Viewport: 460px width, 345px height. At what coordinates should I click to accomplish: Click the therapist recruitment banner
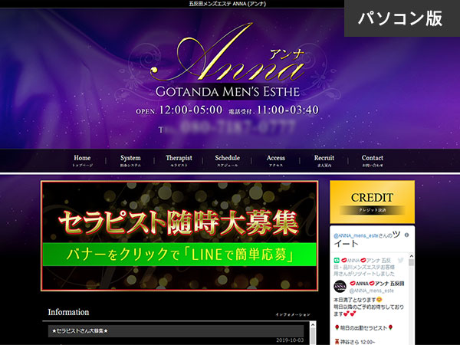pos(179,220)
